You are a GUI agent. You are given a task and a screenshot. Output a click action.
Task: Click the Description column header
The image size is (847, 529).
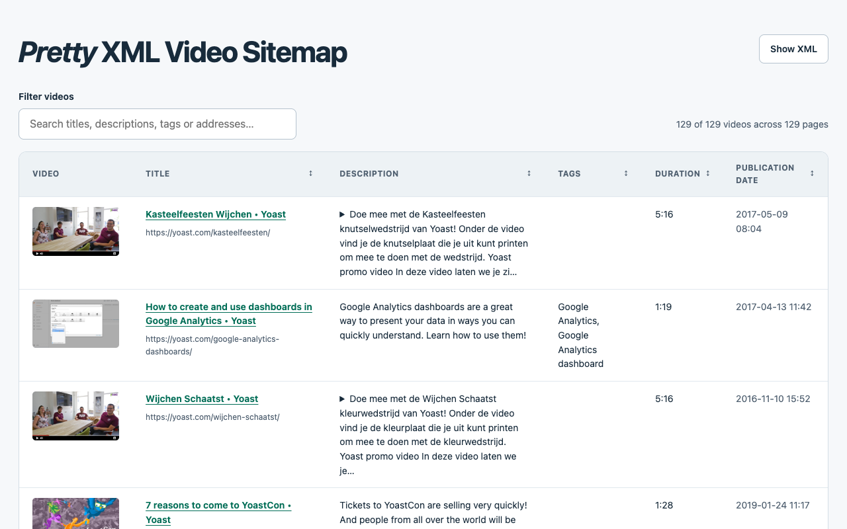435,173
